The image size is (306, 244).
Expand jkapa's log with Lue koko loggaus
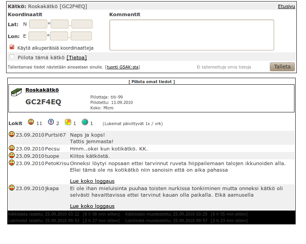pos(92,206)
